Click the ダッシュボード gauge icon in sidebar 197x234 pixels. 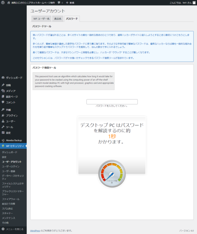pyautogui.click(x=3, y=78)
